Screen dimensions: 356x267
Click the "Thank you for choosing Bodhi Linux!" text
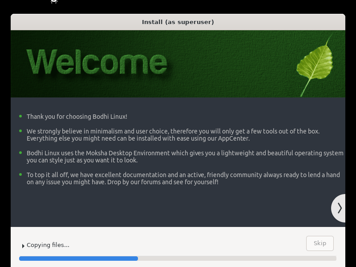point(77,117)
